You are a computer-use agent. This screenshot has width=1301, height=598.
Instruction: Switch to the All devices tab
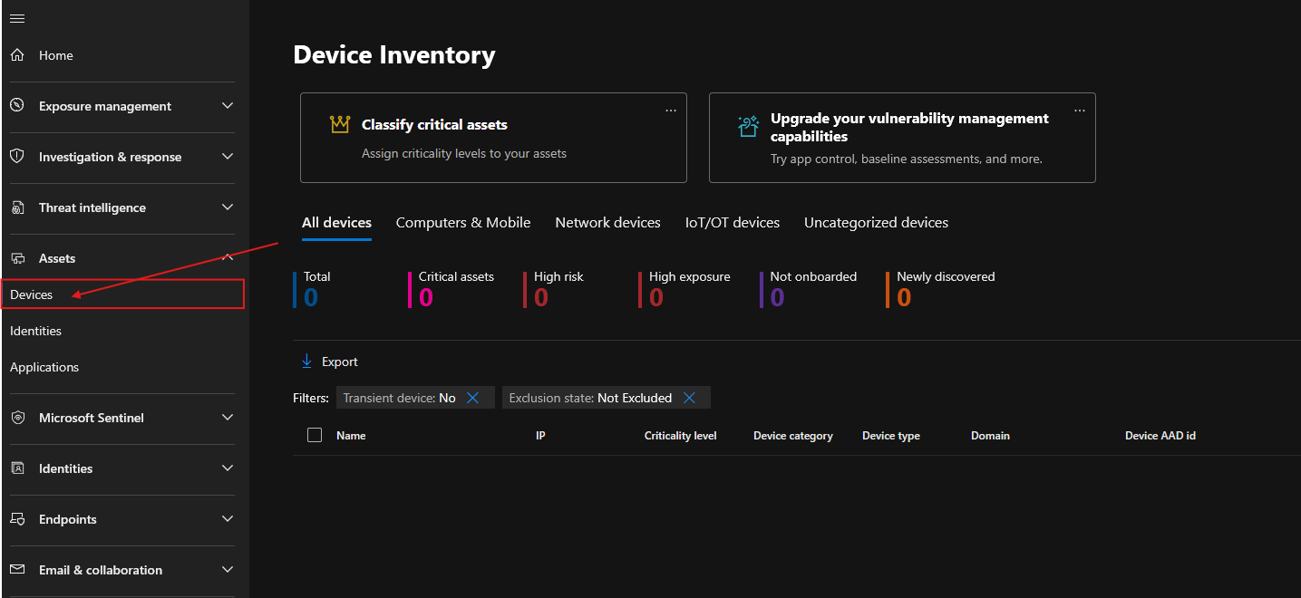tap(336, 223)
